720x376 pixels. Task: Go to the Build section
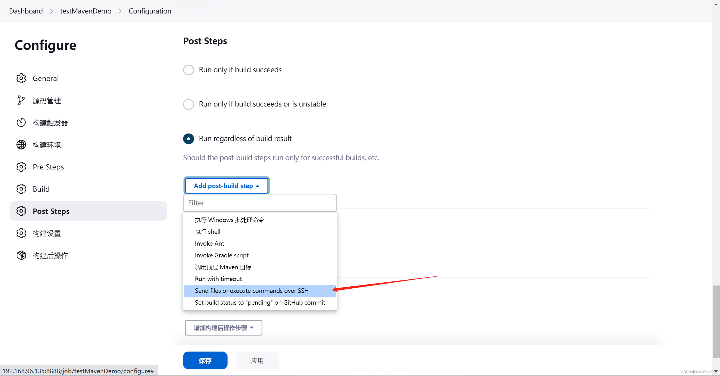pyautogui.click(x=88, y=189)
